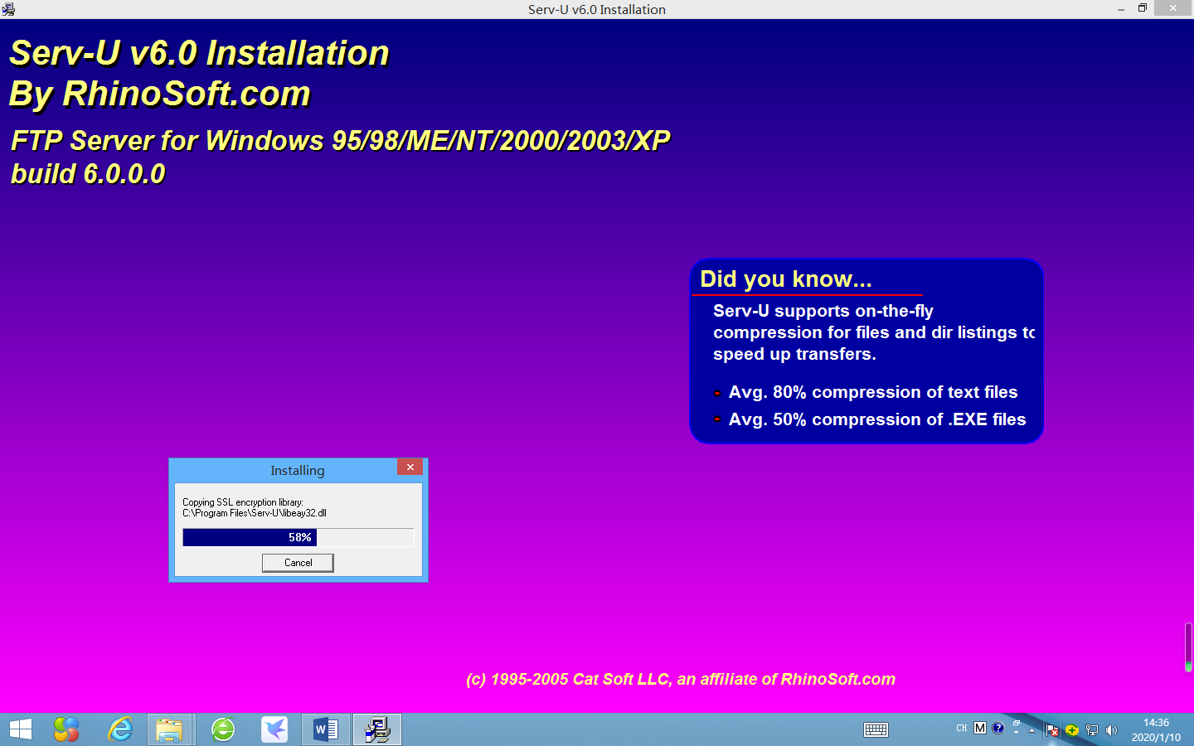Open the blue question mark help icon
Viewport: 1194px width, 746px height.
[998, 728]
